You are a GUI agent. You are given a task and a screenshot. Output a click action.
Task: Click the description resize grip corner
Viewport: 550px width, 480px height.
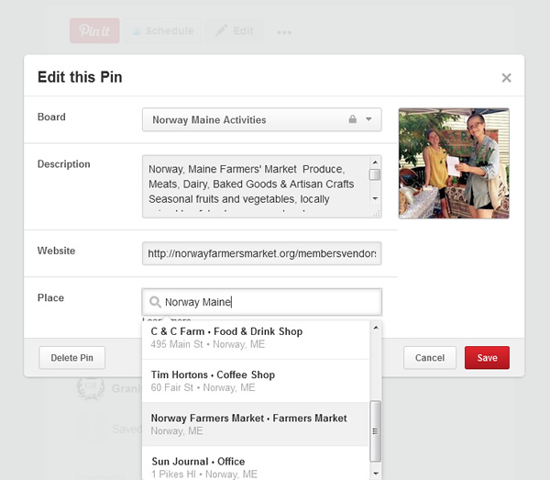coord(377,213)
